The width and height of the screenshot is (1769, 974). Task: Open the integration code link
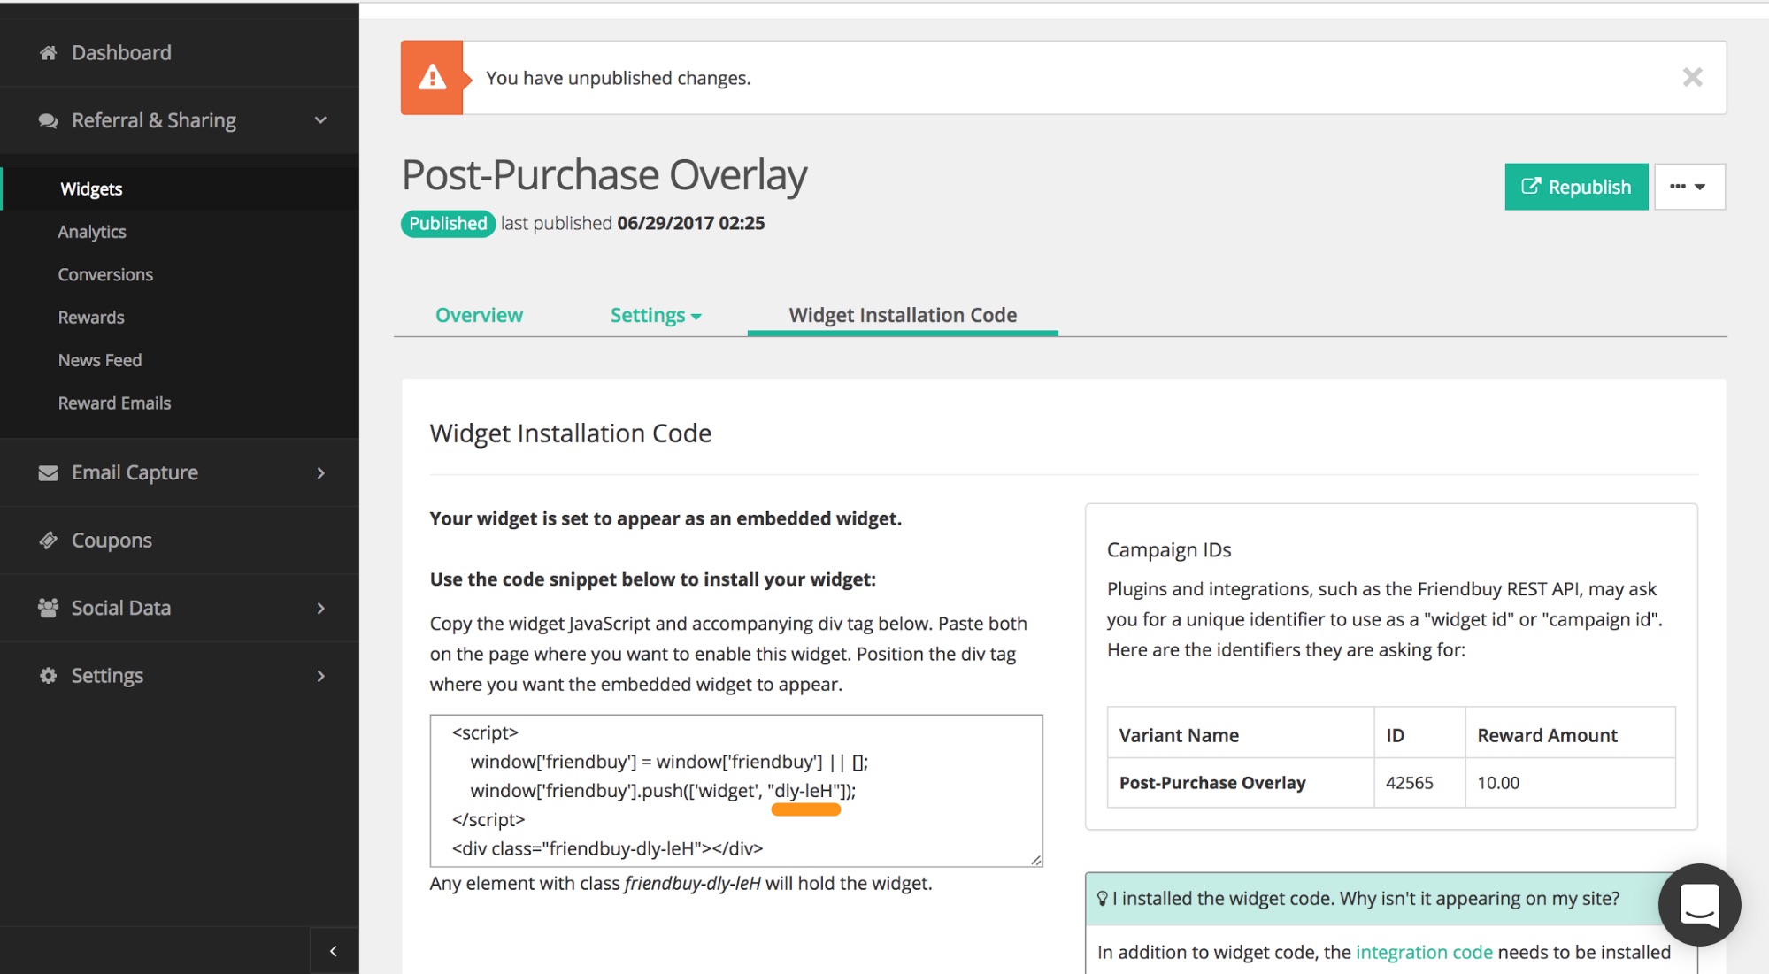[1423, 952]
